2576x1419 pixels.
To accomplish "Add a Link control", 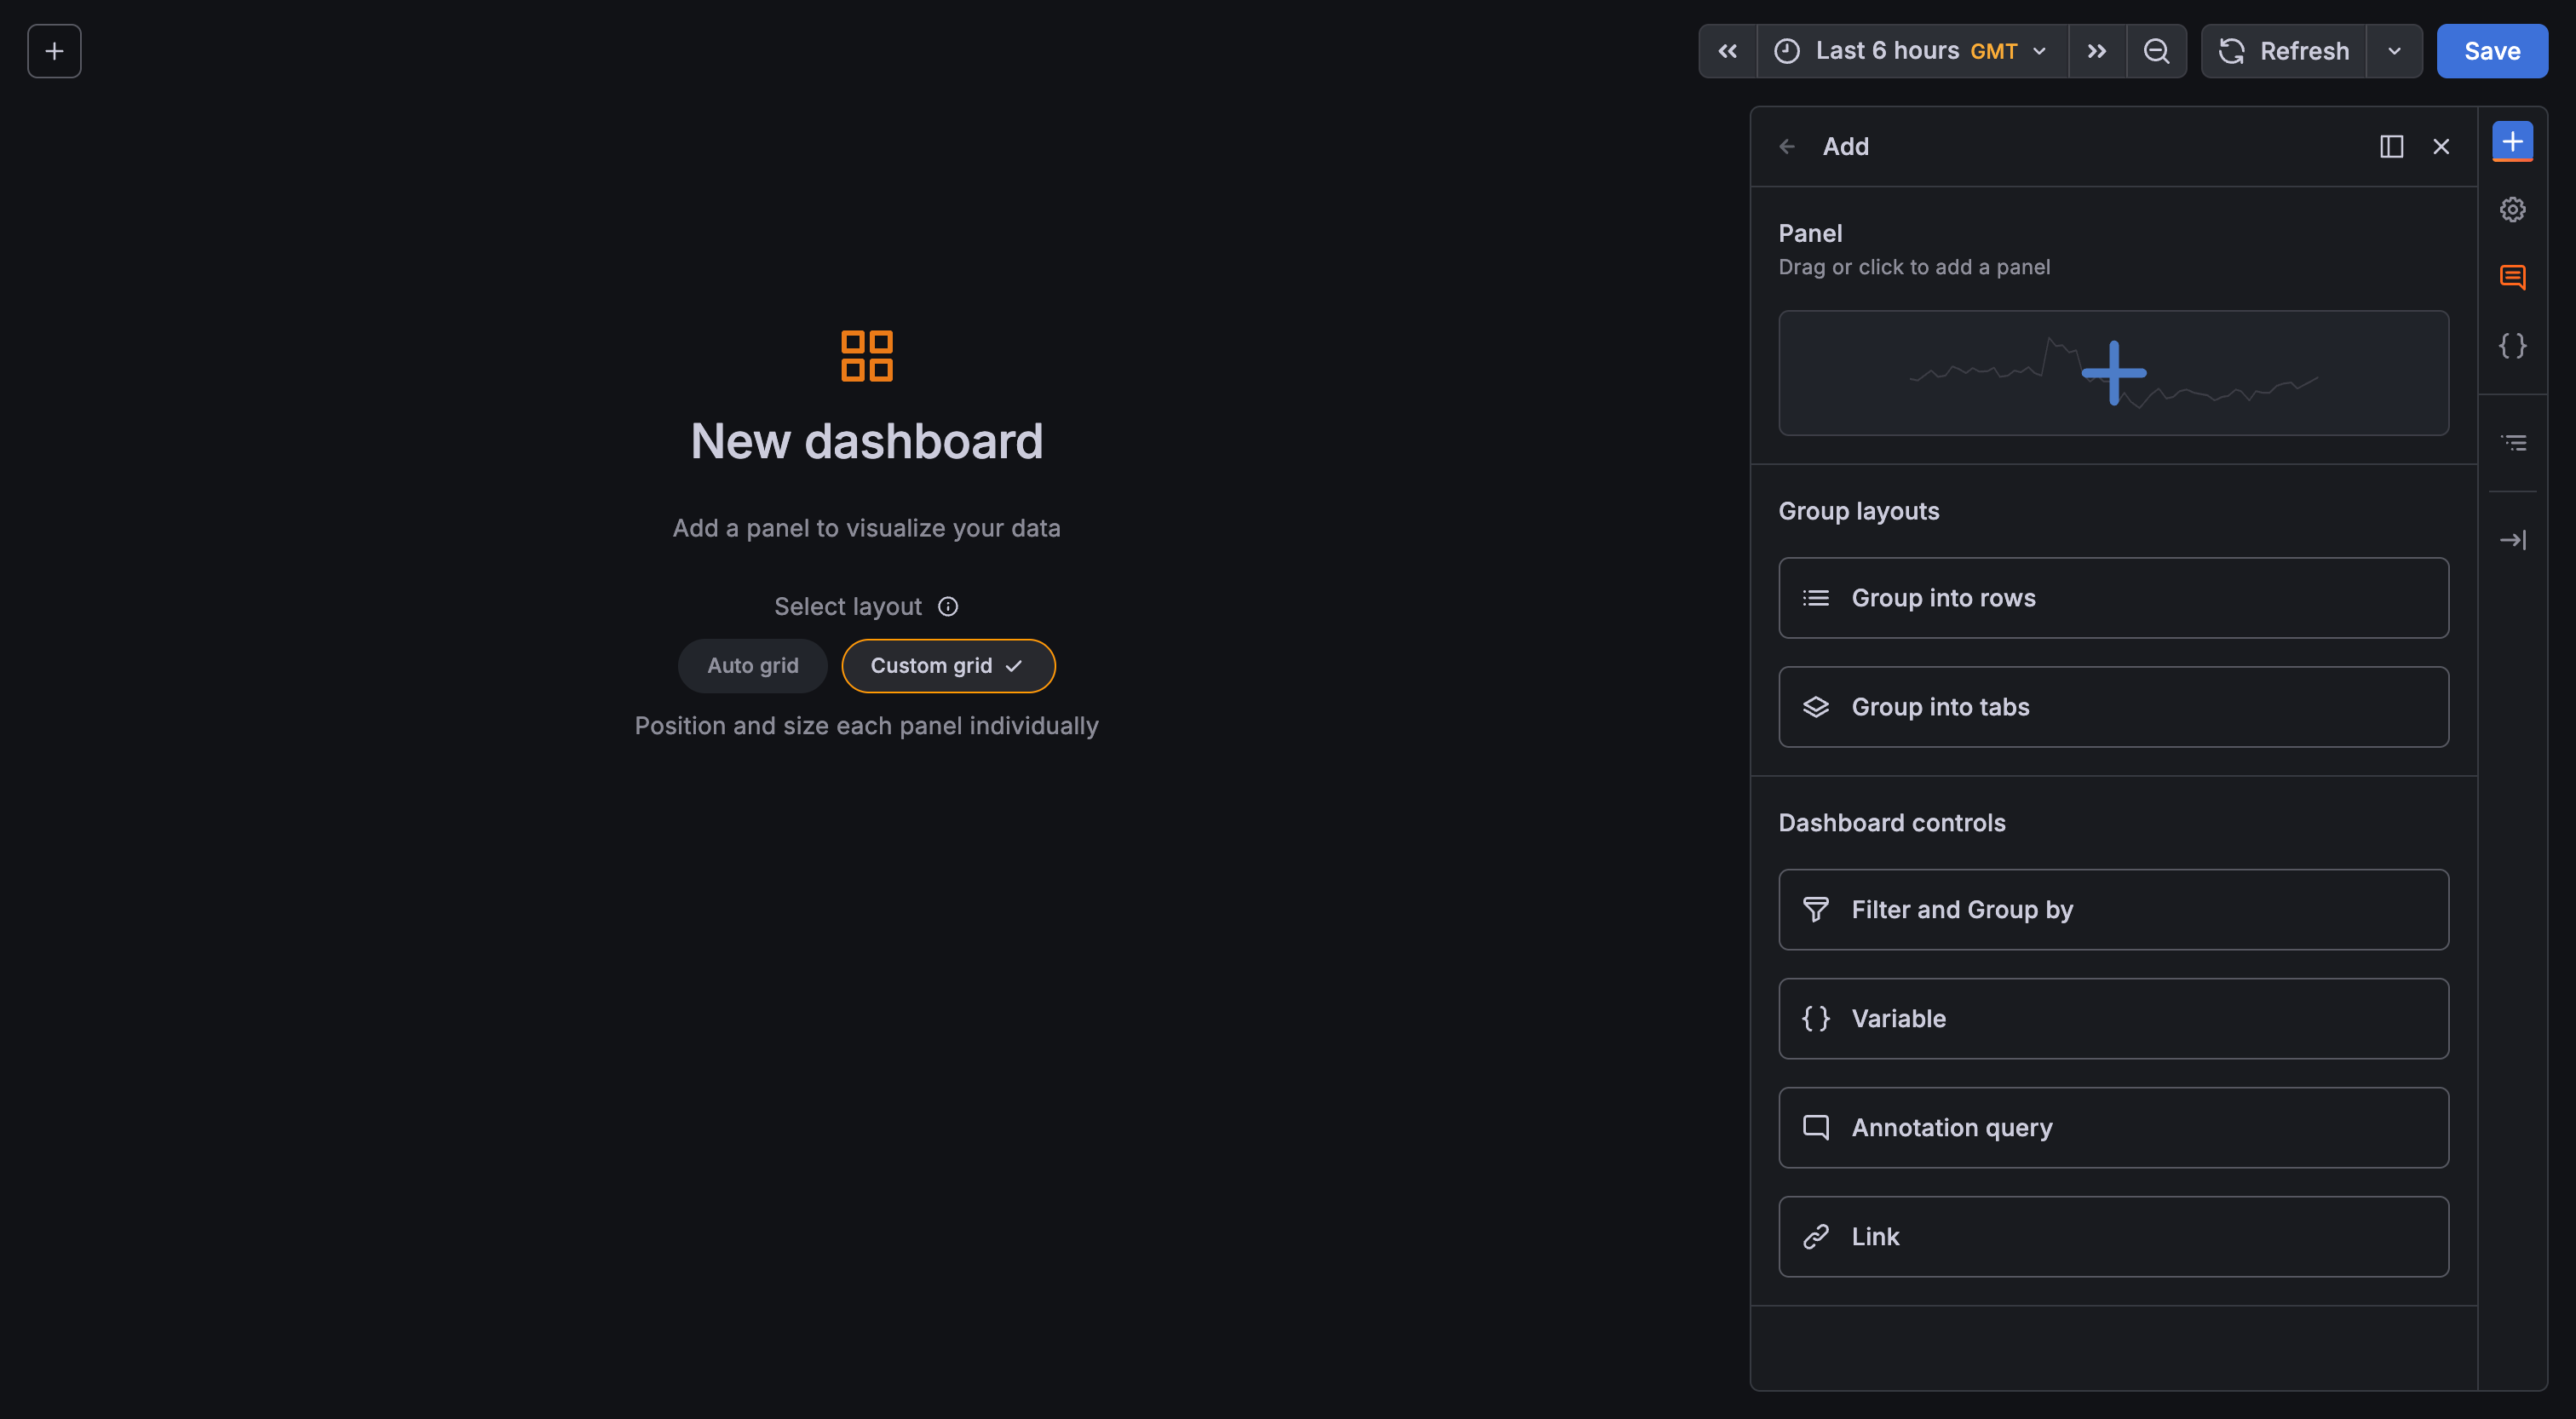I will tap(2113, 1237).
